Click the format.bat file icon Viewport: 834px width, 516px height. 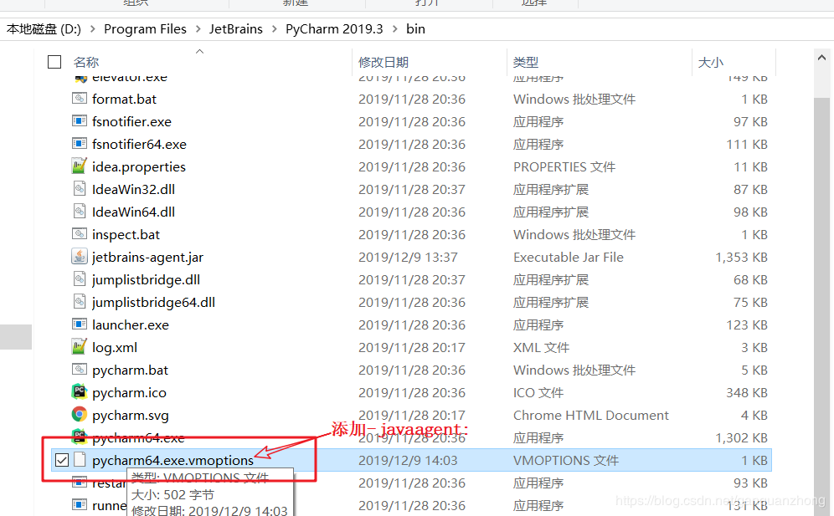pyautogui.click(x=80, y=99)
